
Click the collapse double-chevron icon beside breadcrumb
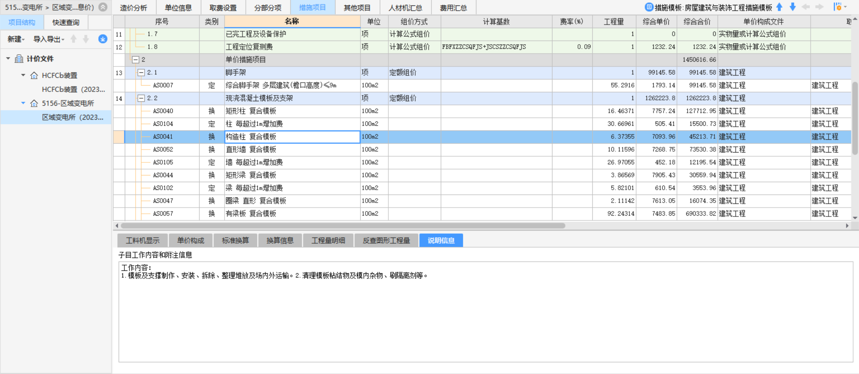pyautogui.click(x=103, y=7)
